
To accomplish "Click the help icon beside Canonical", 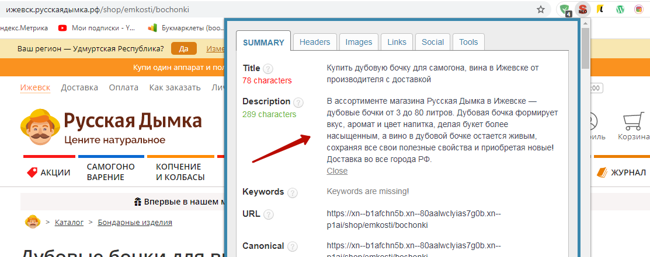I will (293, 247).
